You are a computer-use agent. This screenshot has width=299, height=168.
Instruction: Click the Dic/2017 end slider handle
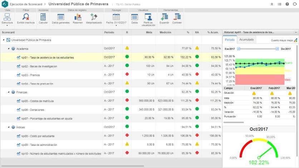(x=278, y=49)
